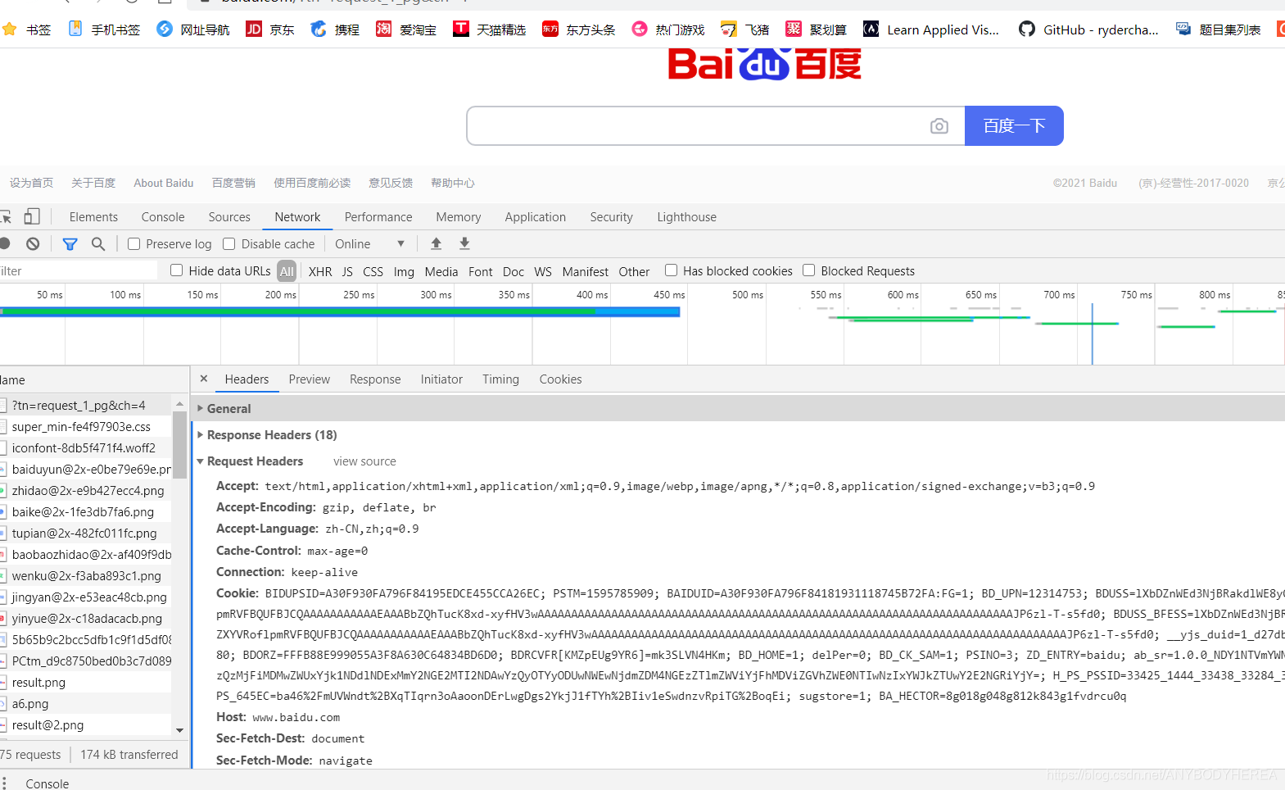Screen dimensions: 1285x790
Task: Export HAR file with download arrow
Action: pos(464,243)
